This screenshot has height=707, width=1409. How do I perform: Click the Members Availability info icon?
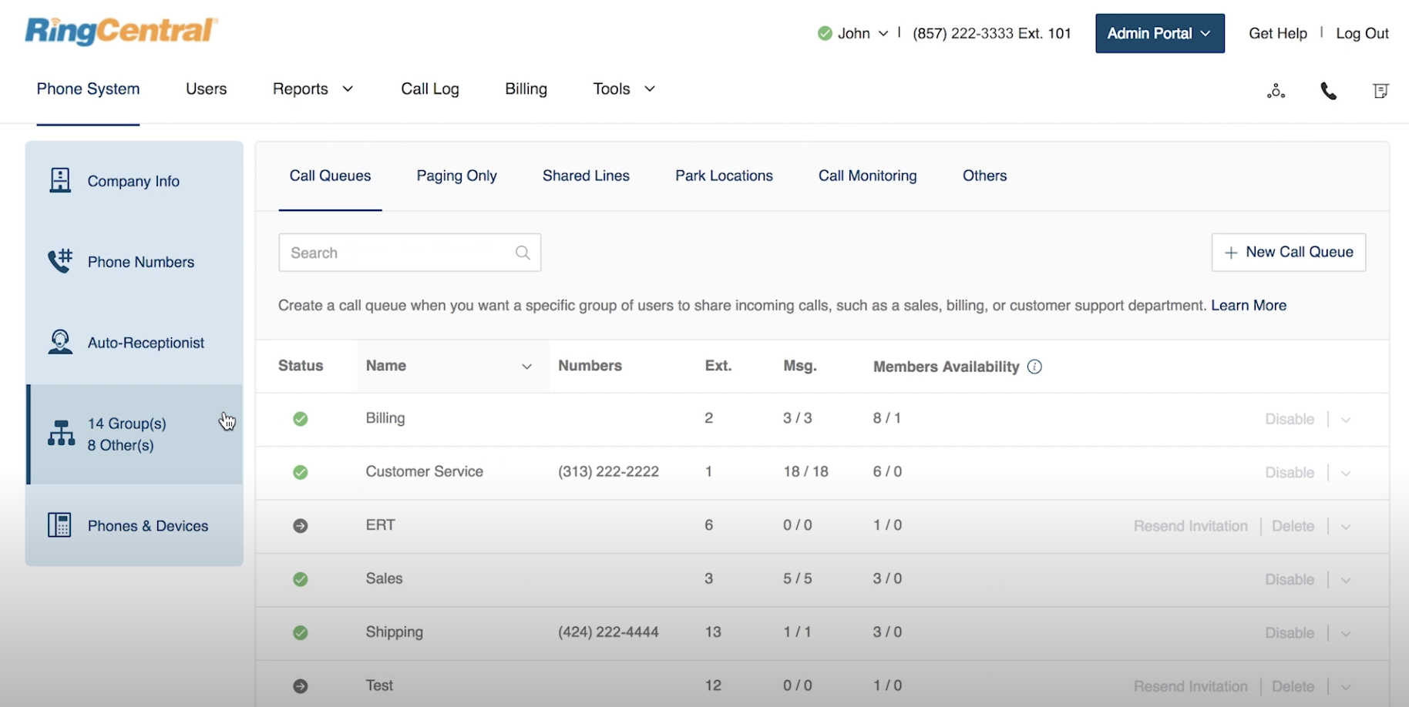coord(1034,367)
